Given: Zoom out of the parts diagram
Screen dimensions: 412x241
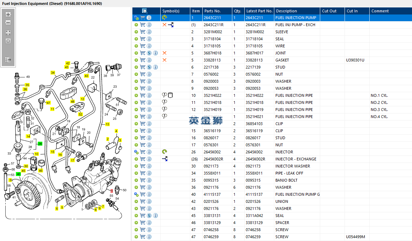Looking at the screenshot, I should (8, 23).
